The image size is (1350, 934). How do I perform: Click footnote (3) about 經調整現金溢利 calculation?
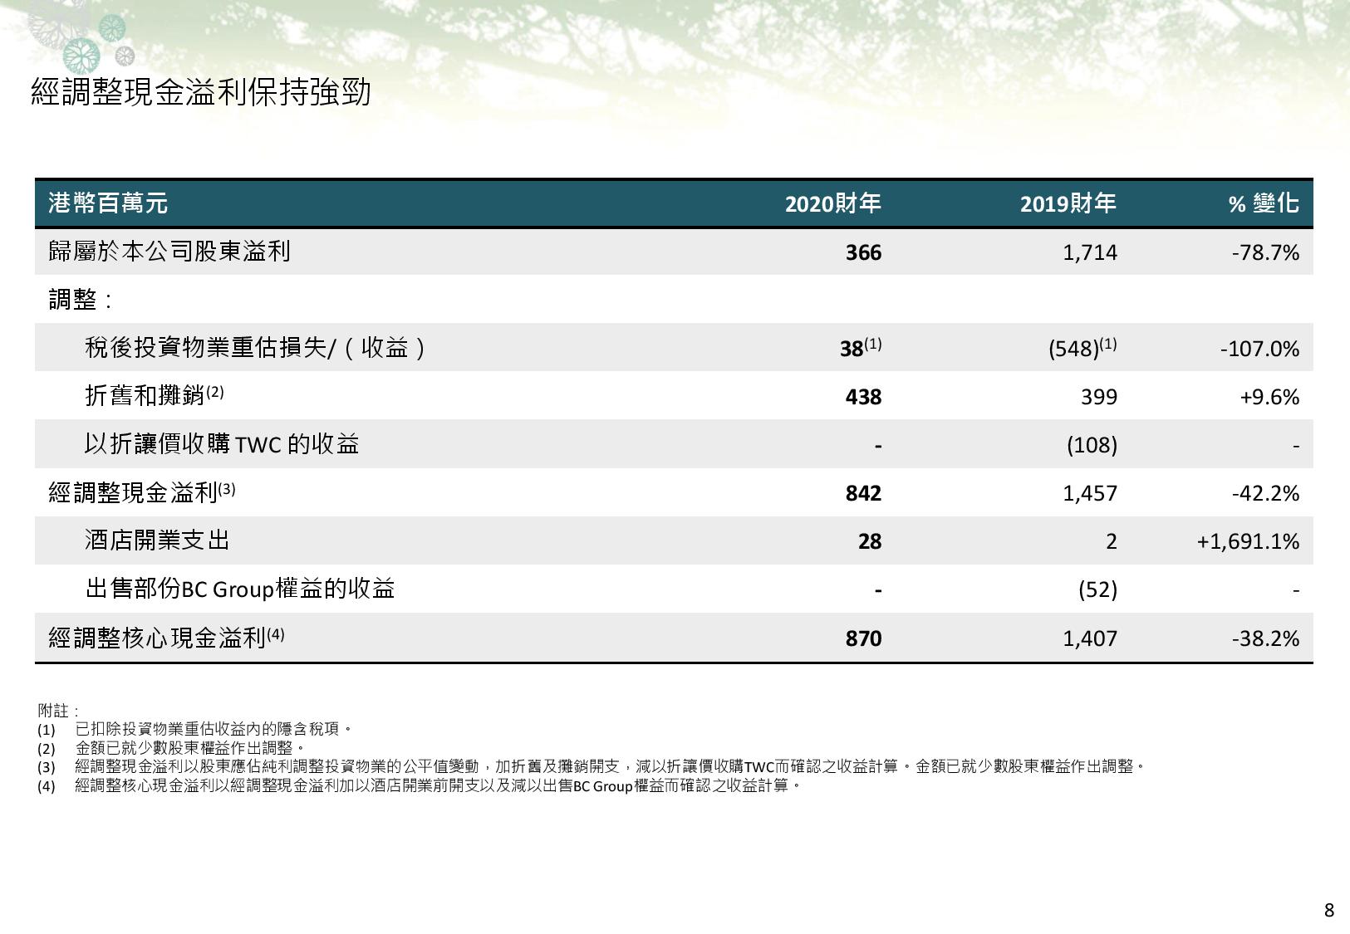(x=592, y=766)
